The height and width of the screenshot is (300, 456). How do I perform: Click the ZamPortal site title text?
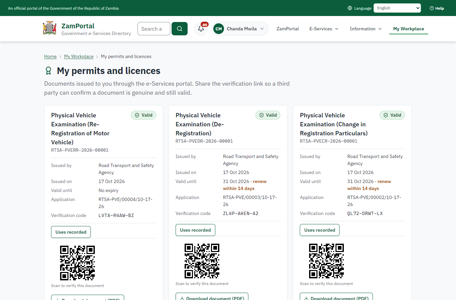point(78,26)
